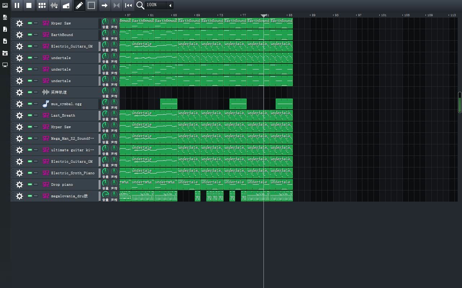Viewport: 462px width, 288px height.
Task: Open gear menu for Last_Breath track
Action: [x=19, y=116]
